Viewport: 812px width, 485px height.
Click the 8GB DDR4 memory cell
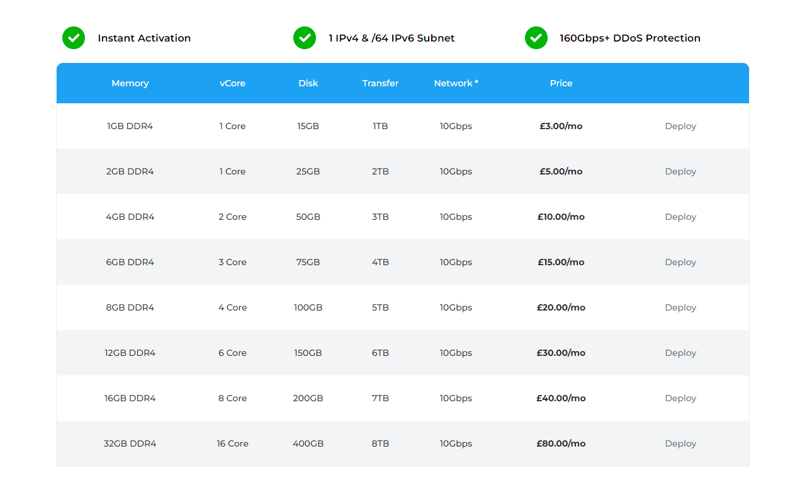130,307
